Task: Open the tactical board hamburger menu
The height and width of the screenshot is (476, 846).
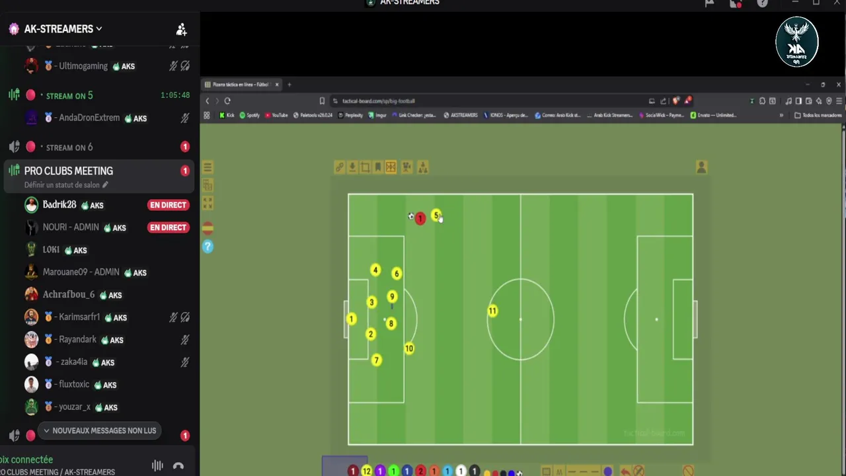Action: point(208,168)
